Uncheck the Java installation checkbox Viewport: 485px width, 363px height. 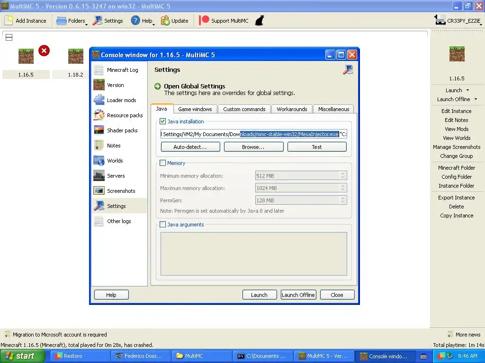pyautogui.click(x=163, y=121)
